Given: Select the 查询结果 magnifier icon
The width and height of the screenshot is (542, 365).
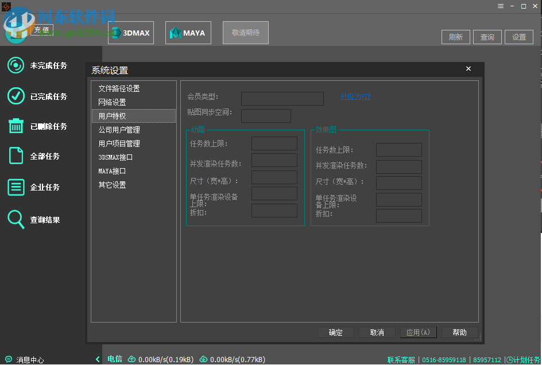Looking at the screenshot, I should coord(16,218).
